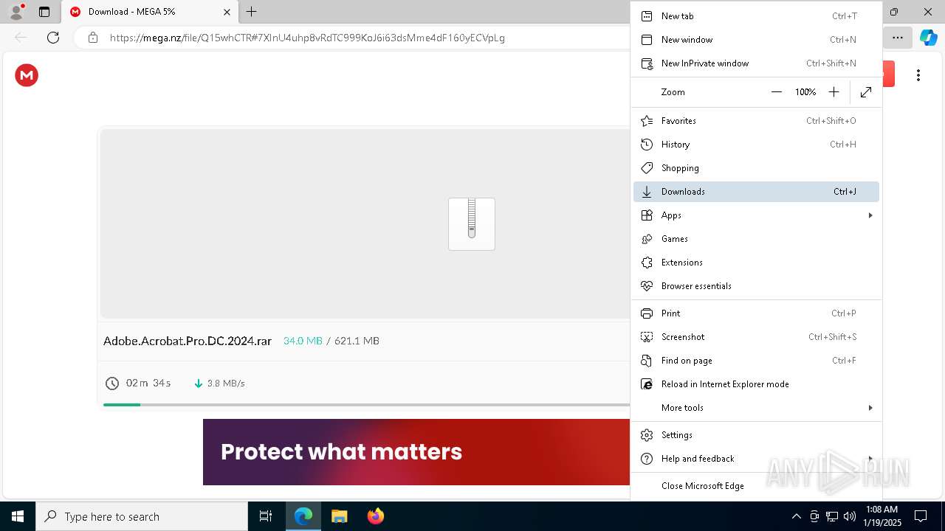This screenshot has height=531, width=945.
Task: Open the tab actions menu icon
Action: point(44,12)
